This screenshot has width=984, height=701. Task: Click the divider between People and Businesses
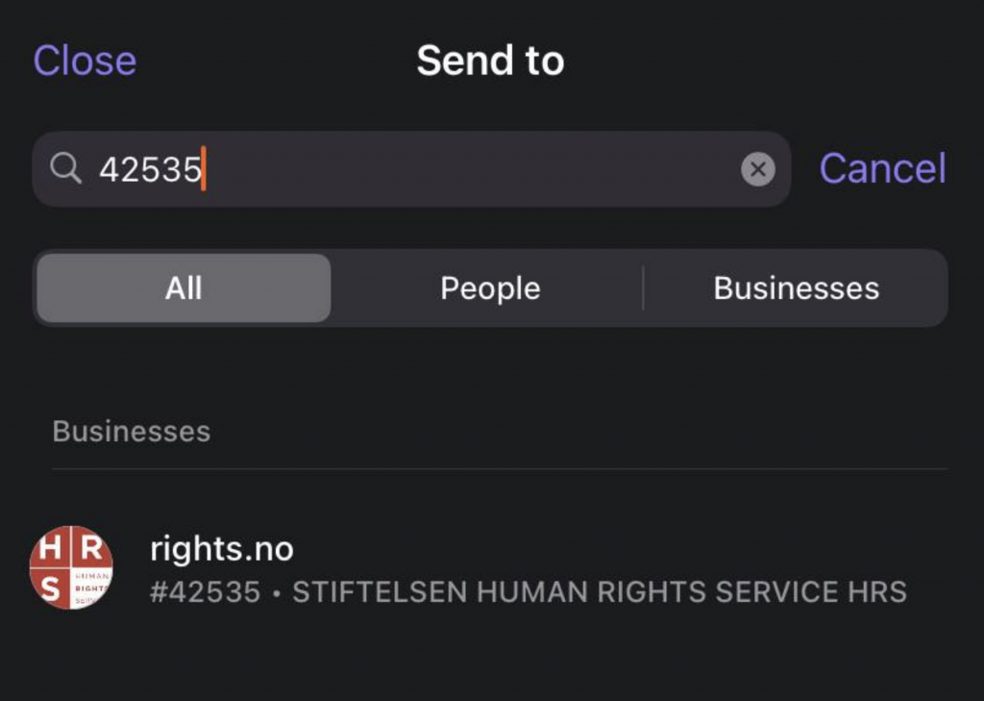(x=643, y=288)
